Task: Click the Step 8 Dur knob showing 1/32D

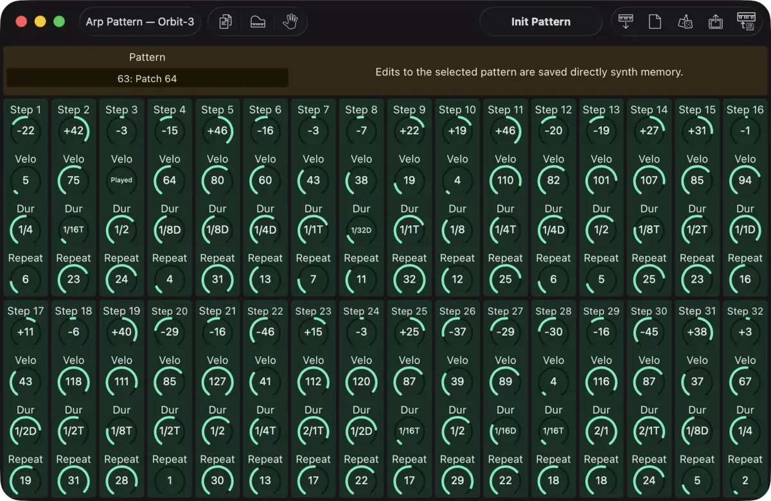Action: (362, 229)
